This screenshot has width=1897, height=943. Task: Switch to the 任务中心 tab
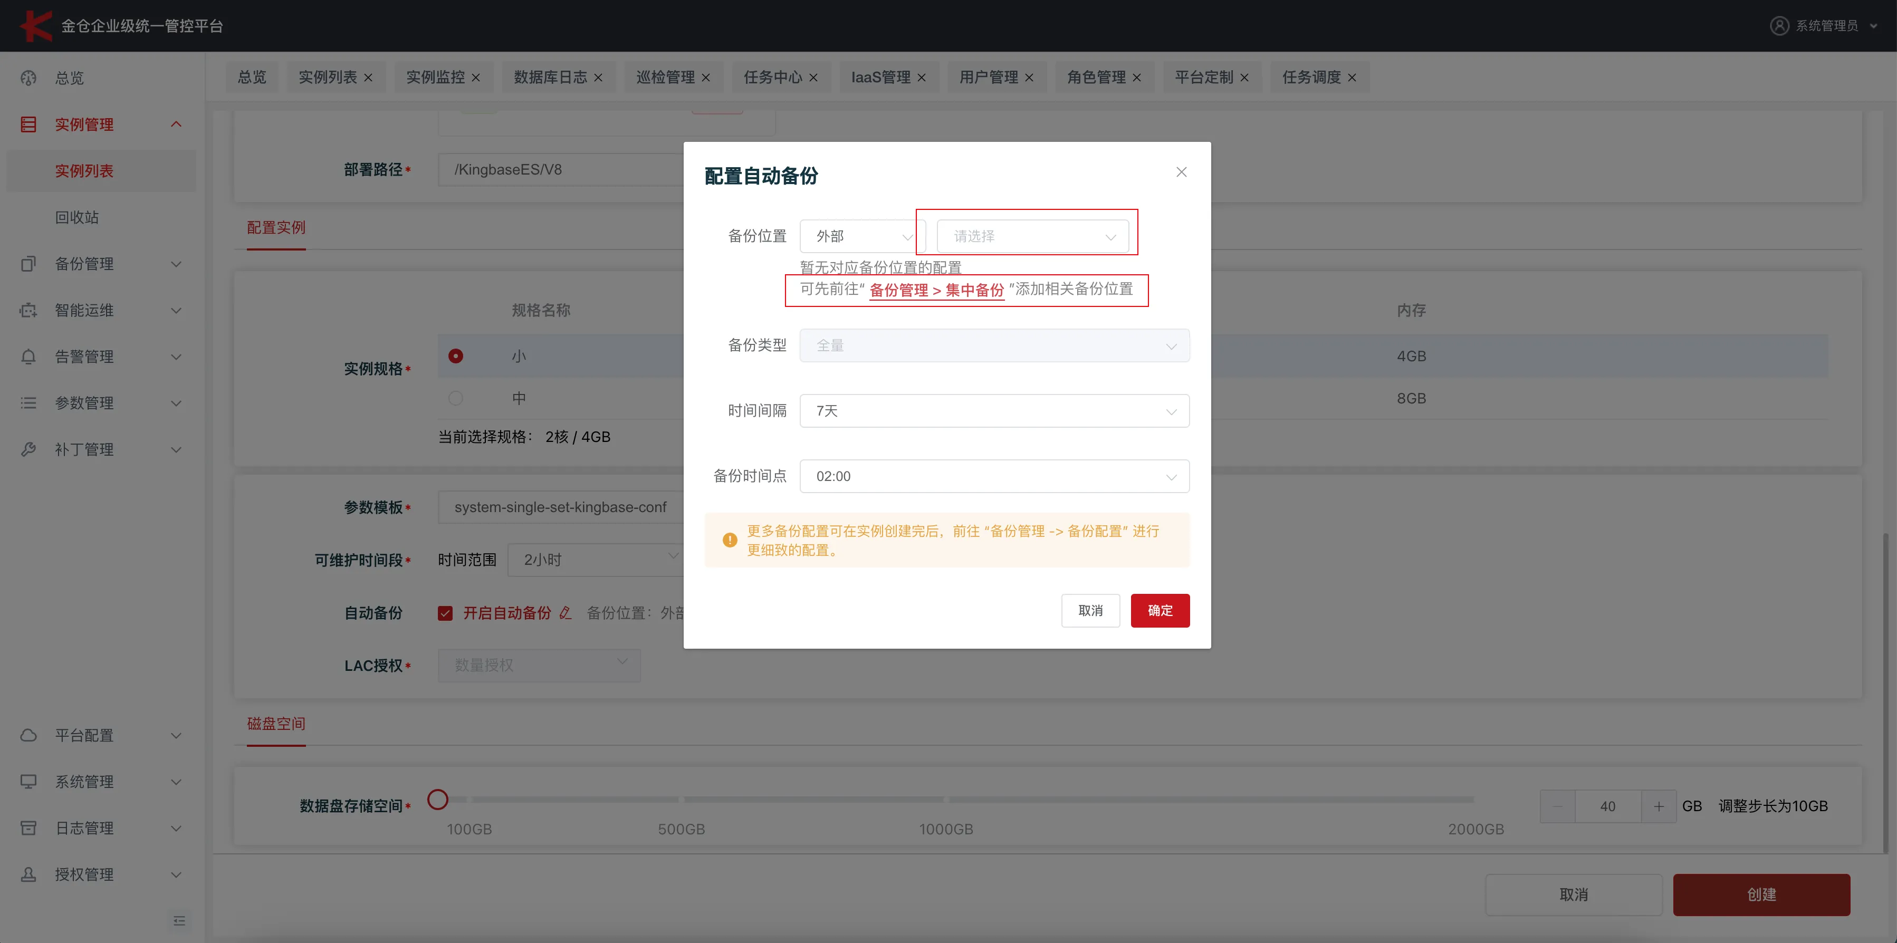pos(773,76)
